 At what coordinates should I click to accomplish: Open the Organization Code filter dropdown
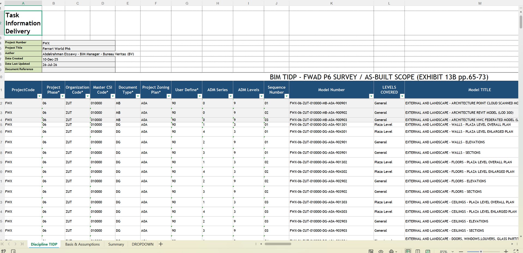point(87,96)
